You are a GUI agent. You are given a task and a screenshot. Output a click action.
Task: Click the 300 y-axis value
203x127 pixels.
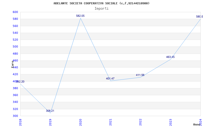point(15,116)
